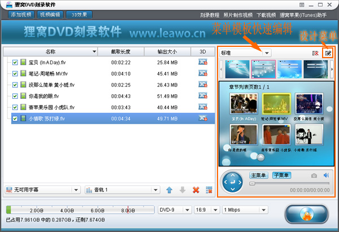
Task: Click the 3D icon for 宝贝 (In A Day).flv
Action: pyautogui.click(x=203, y=62)
